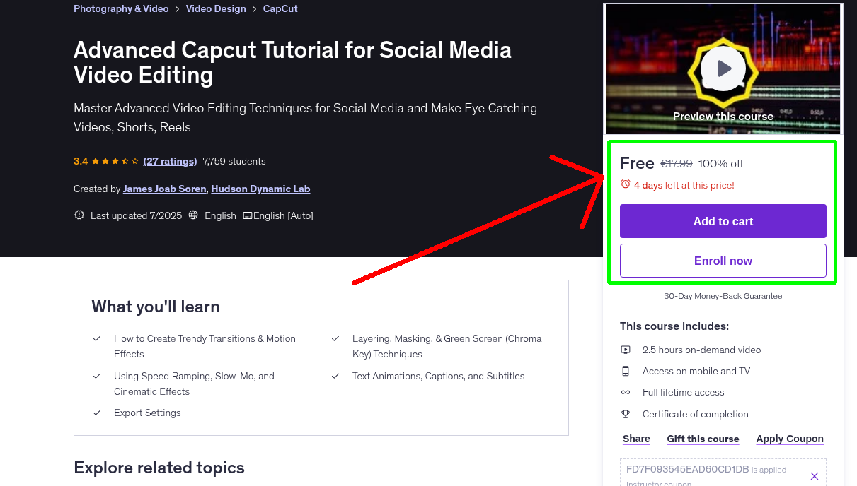857x486 pixels.
Task: Navigate to the CapCut breadcrumb
Action: pyautogui.click(x=280, y=8)
